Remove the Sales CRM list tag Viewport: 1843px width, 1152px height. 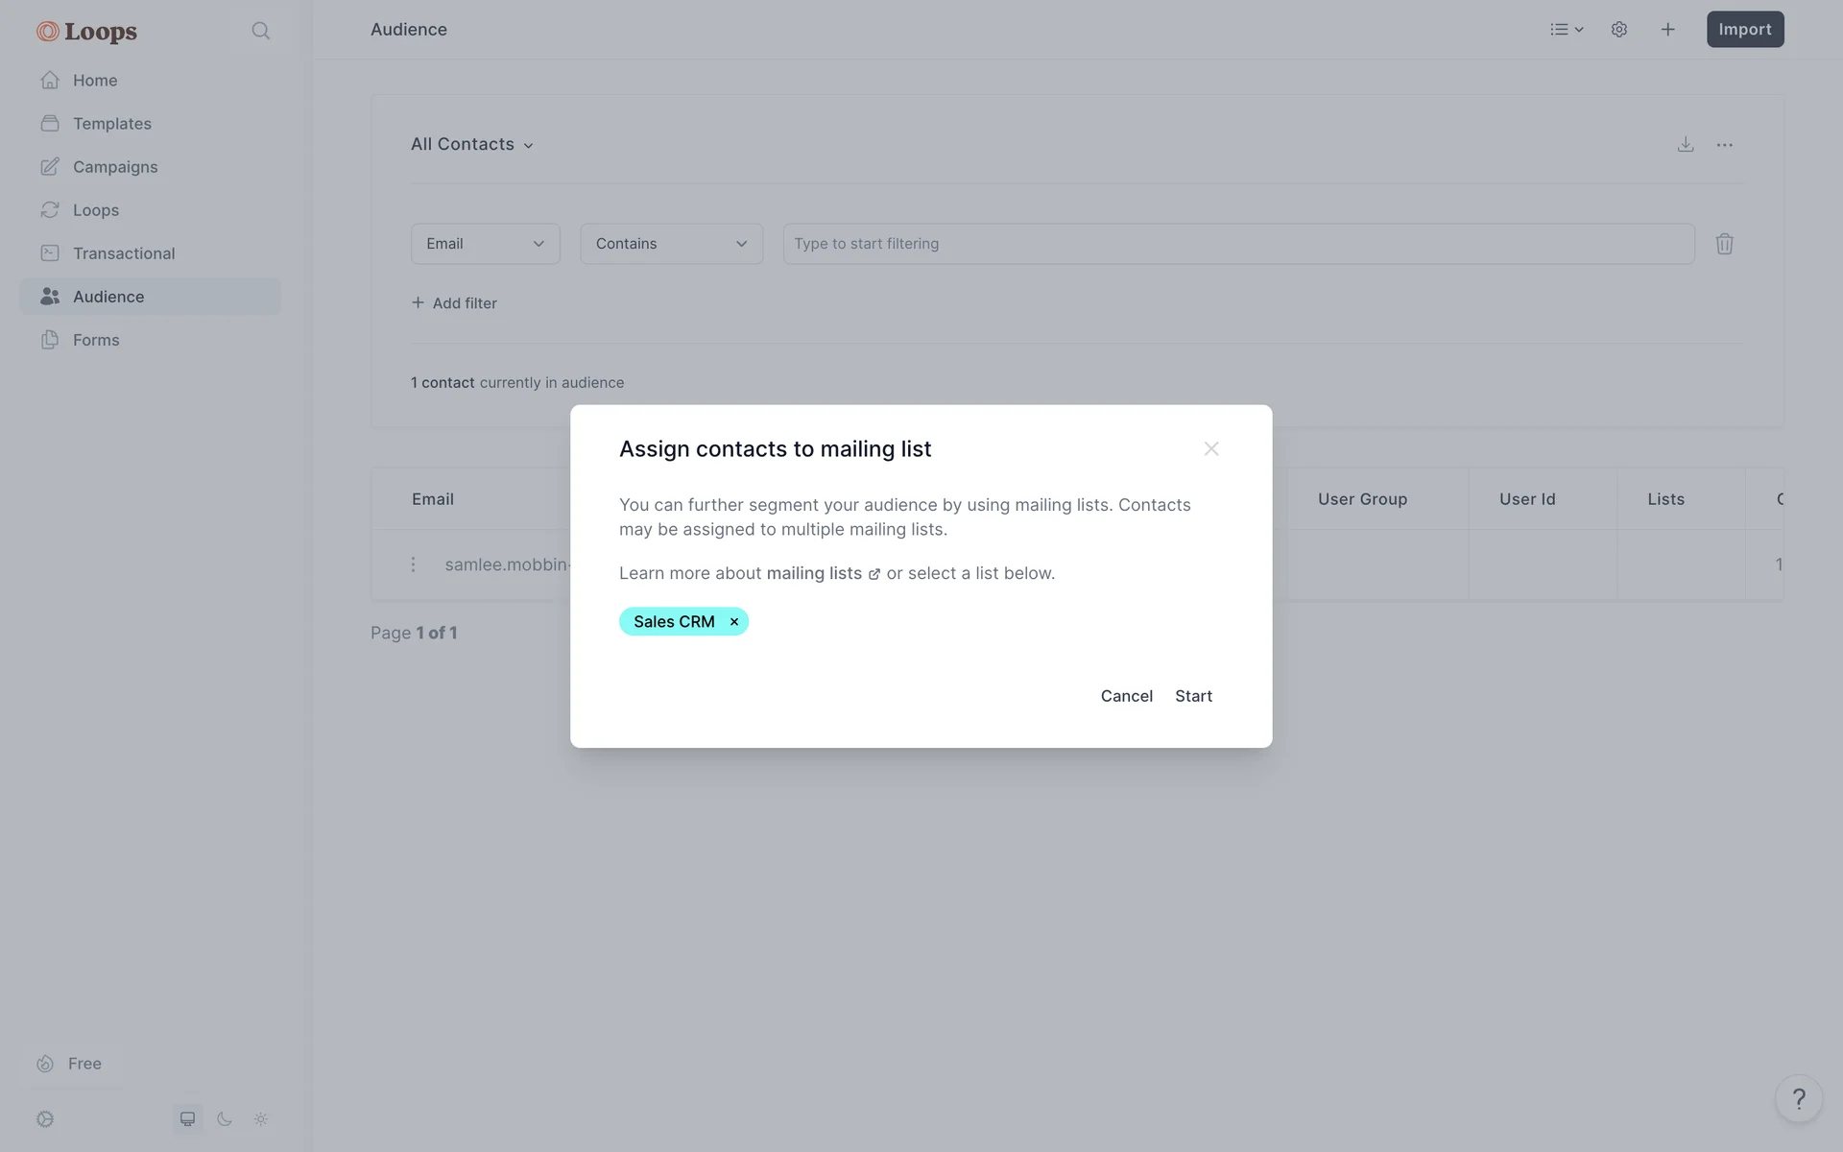(734, 622)
